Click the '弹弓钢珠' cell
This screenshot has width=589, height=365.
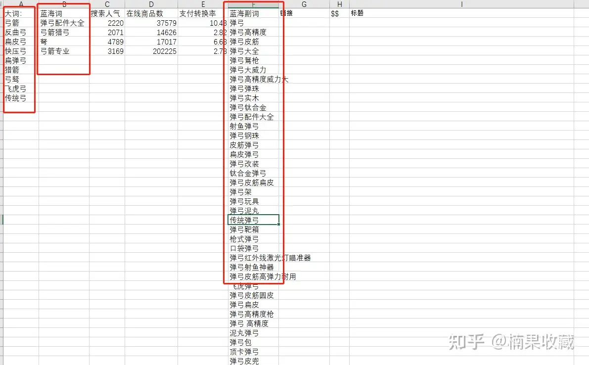pyautogui.click(x=253, y=136)
